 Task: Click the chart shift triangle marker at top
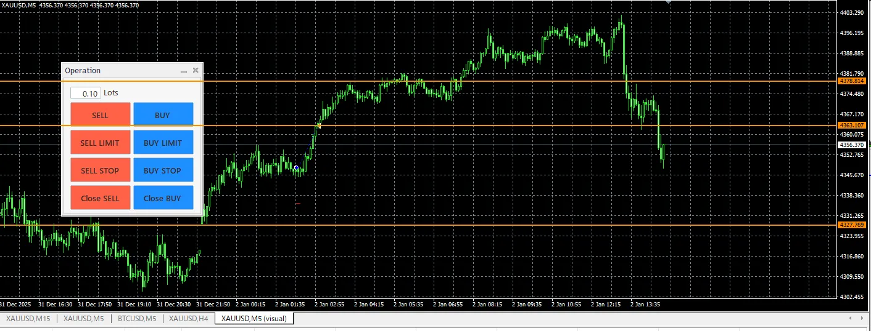pyautogui.click(x=667, y=2)
